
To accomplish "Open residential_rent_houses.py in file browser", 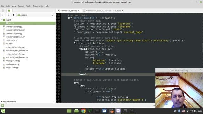I will pyautogui.click(x=16, y=51).
